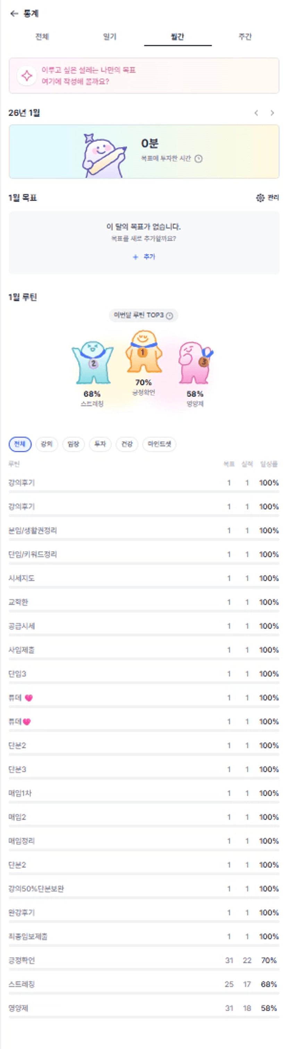Filter routines by 마인드셋 chip
This screenshot has height=1049, width=287.
(159, 444)
